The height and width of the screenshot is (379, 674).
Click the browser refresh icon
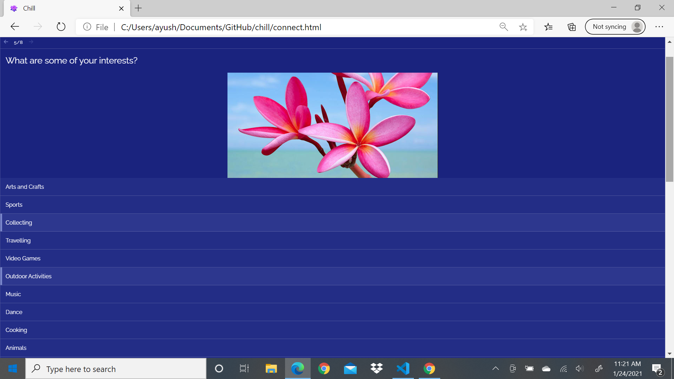pos(61,27)
